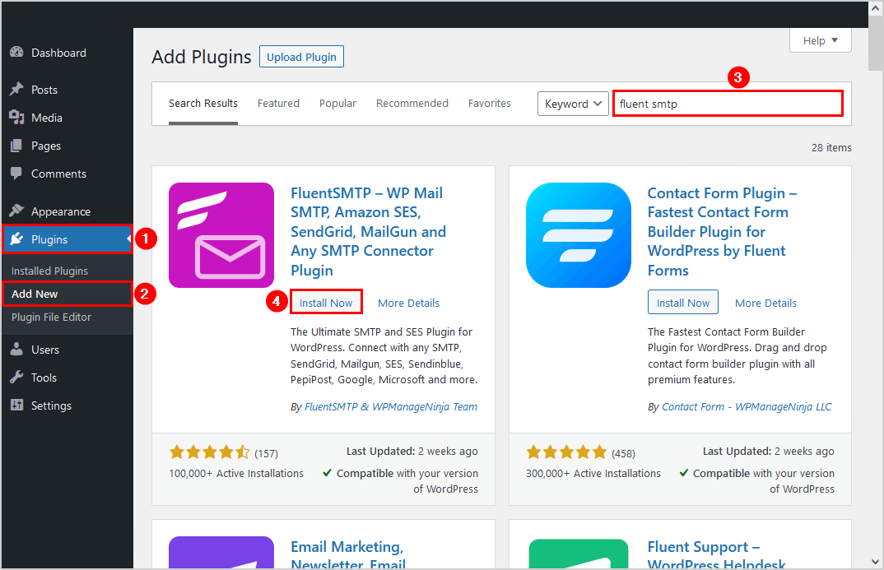Click the plugin search field containing fluent smtp

tap(728, 104)
